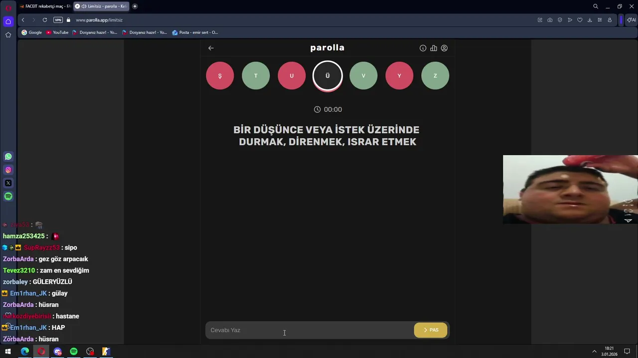Open the Opera sidebar home button
The width and height of the screenshot is (638, 358).
coord(8,21)
